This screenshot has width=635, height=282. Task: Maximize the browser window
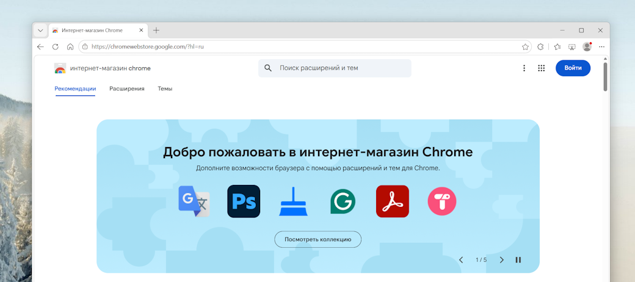pyautogui.click(x=581, y=31)
